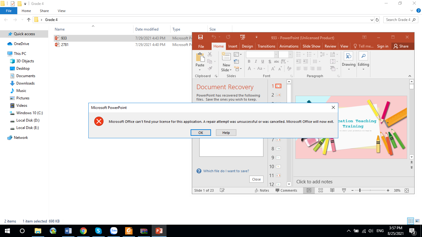Toggle Align Left paragraph alignment
This screenshot has width=422, height=237.
298,69
